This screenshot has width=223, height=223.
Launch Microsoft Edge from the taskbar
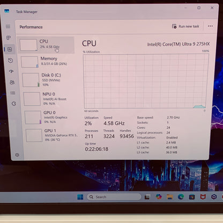pos(181,197)
